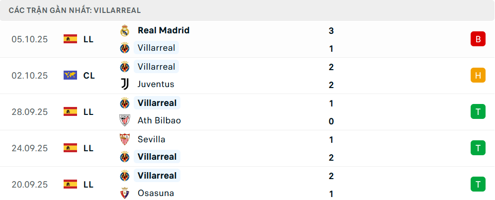Click the Athletic Bilbao crest icon
Image resolution: width=495 pixels, height=200 pixels.
(x=125, y=120)
